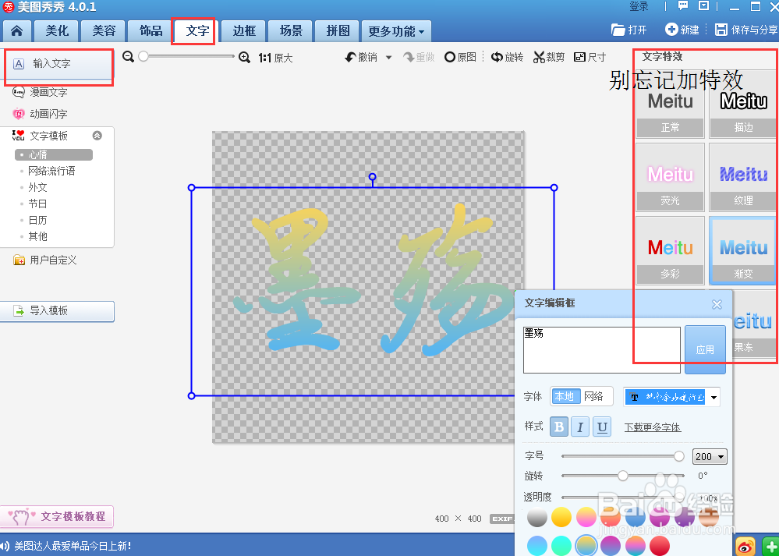The height and width of the screenshot is (556, 779).
Task: Select the 心情 template category
Action: tap(53, 154)
